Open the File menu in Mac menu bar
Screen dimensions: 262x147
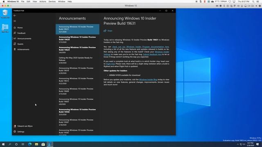click(23, 2)
